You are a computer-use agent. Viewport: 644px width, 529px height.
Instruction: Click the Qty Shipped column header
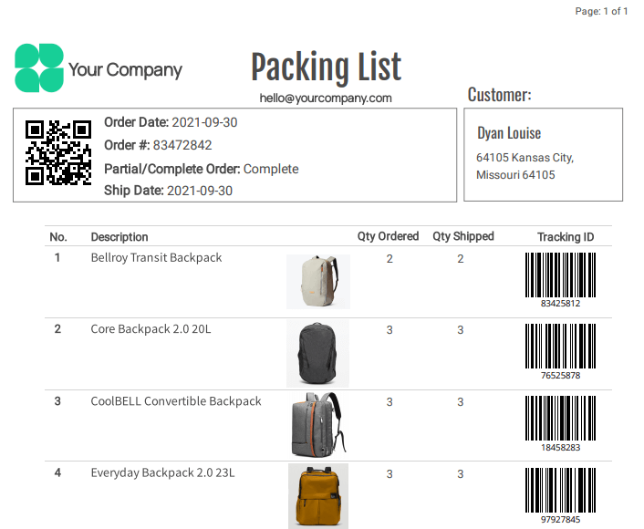click(463, 236)
